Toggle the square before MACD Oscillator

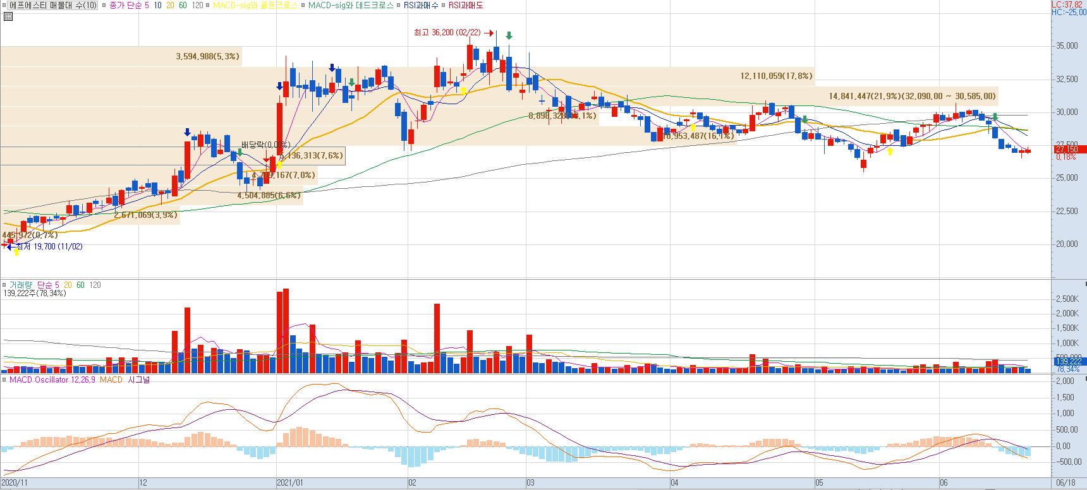pyautogui.click(x=4, y=379)
